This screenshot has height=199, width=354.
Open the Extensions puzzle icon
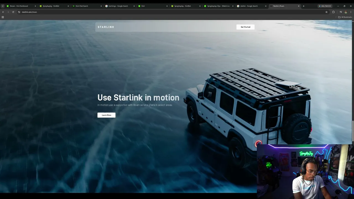click(x=333, y=12)
